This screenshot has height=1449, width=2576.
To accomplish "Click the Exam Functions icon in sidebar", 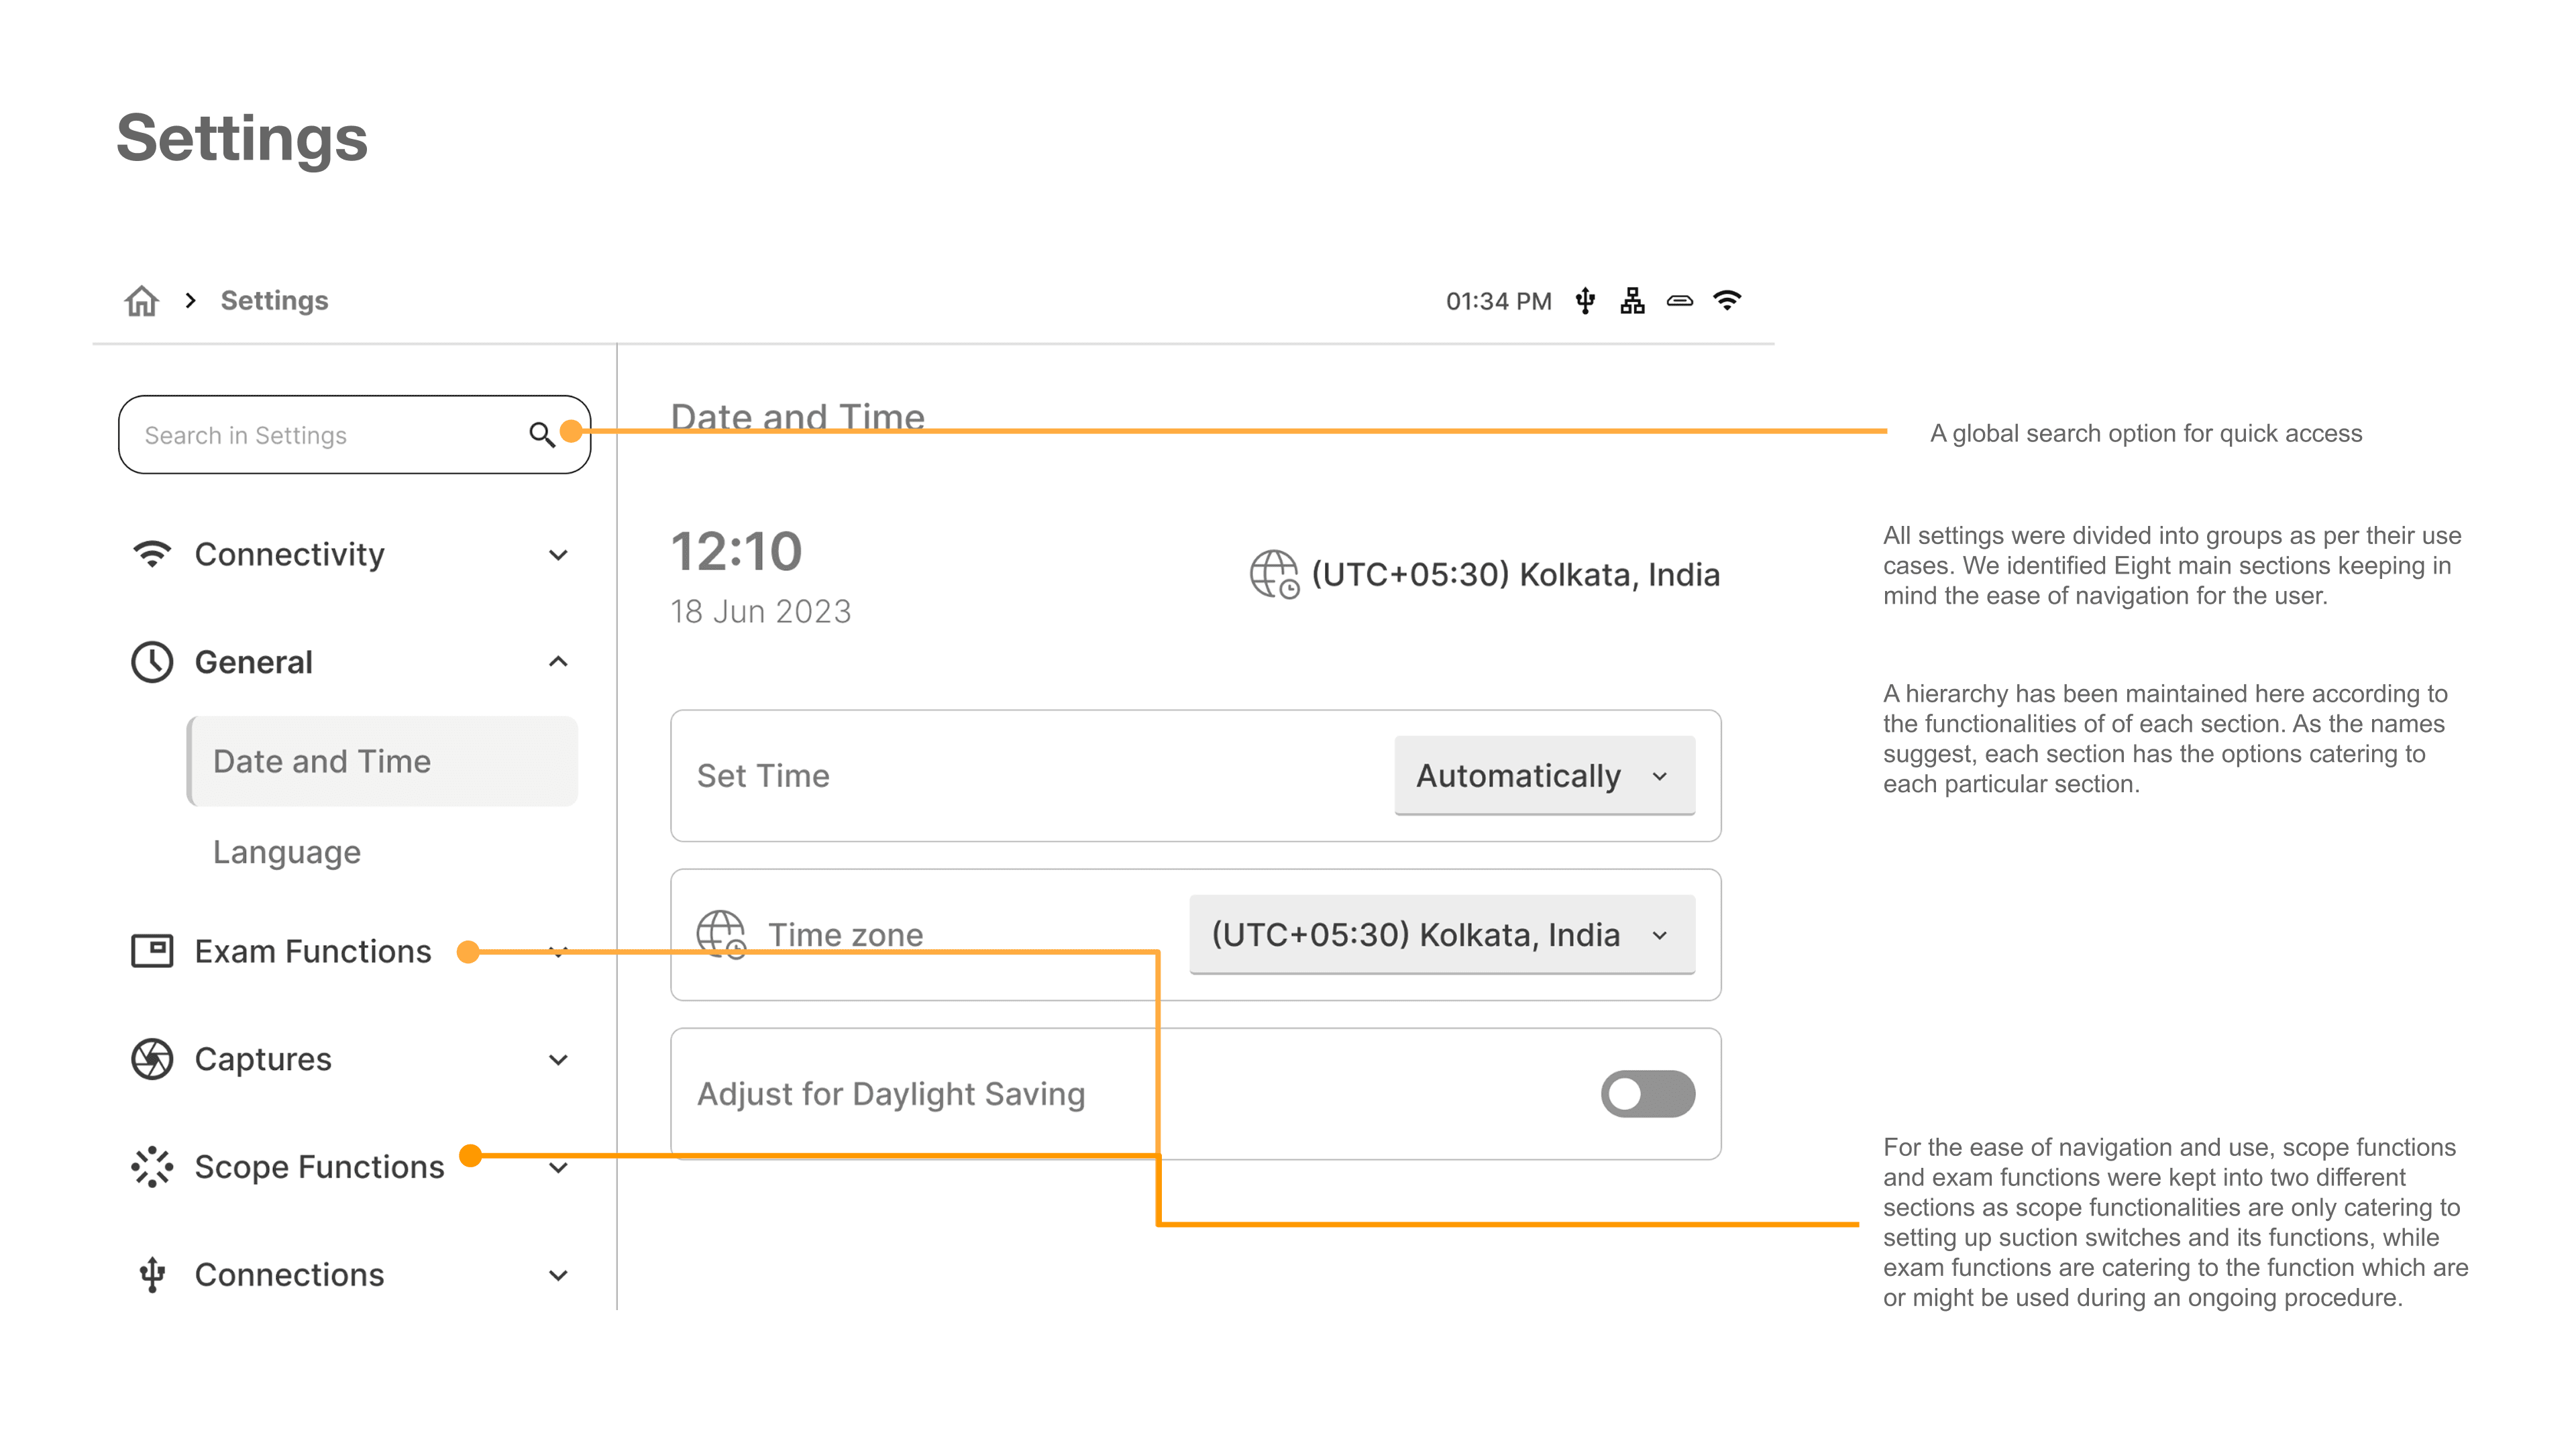I will pos(152,950).
